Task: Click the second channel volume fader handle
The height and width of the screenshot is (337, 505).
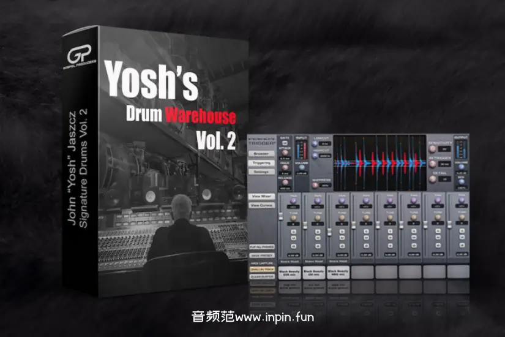Action: click(305, 225)
